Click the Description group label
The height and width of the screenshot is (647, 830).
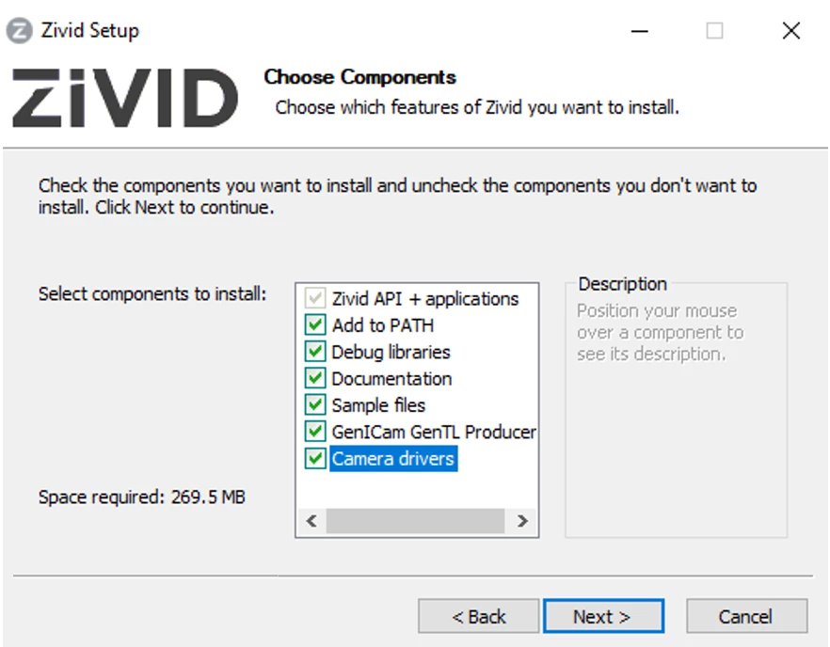coord(622,284)
